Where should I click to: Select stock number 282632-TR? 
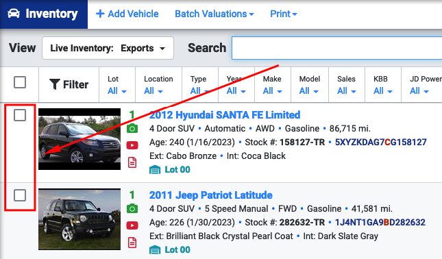[x=302, y=222]
